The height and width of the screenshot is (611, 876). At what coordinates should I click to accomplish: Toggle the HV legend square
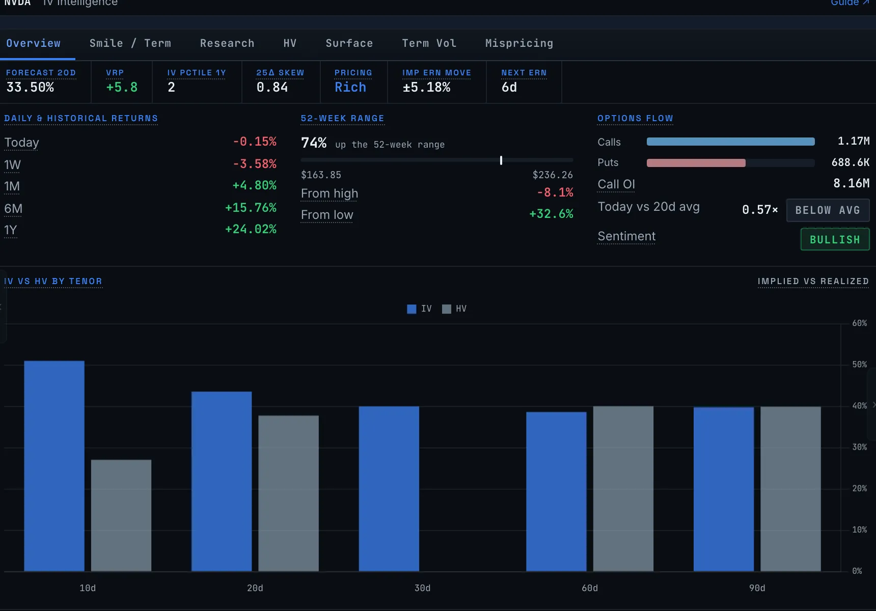pos(447,309)
